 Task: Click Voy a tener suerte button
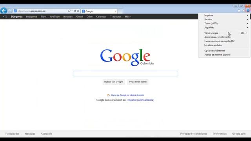[x=138, y=82]
